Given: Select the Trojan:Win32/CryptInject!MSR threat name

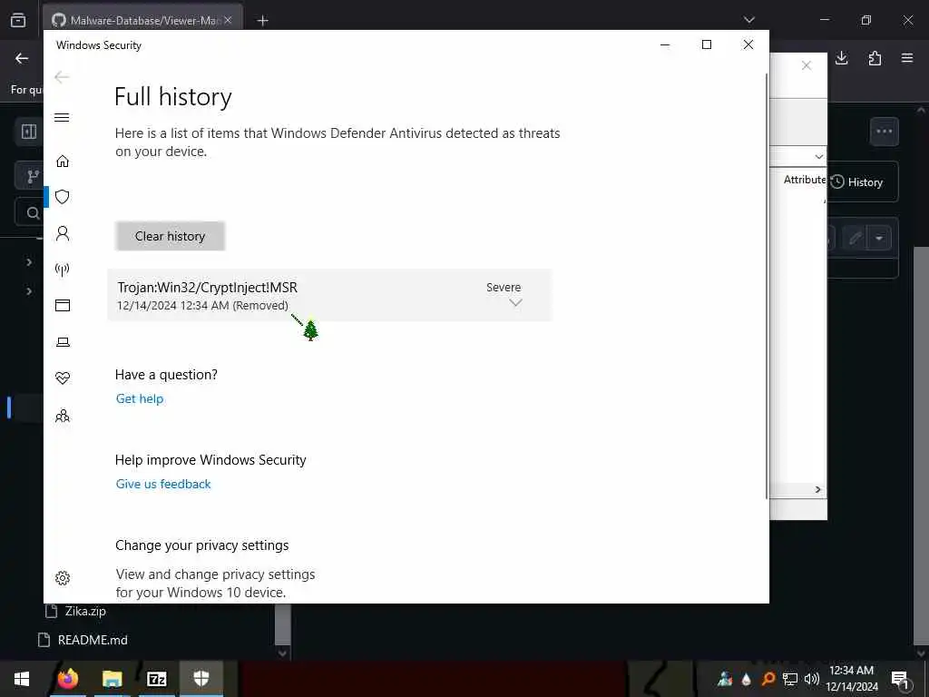Looking at the screenshot, I should 208,288.
